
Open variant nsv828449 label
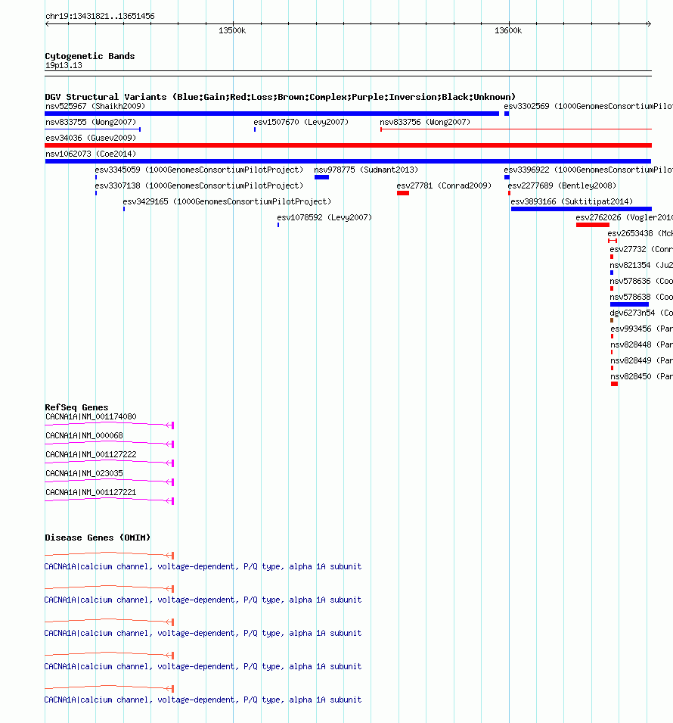click(642, 360)
